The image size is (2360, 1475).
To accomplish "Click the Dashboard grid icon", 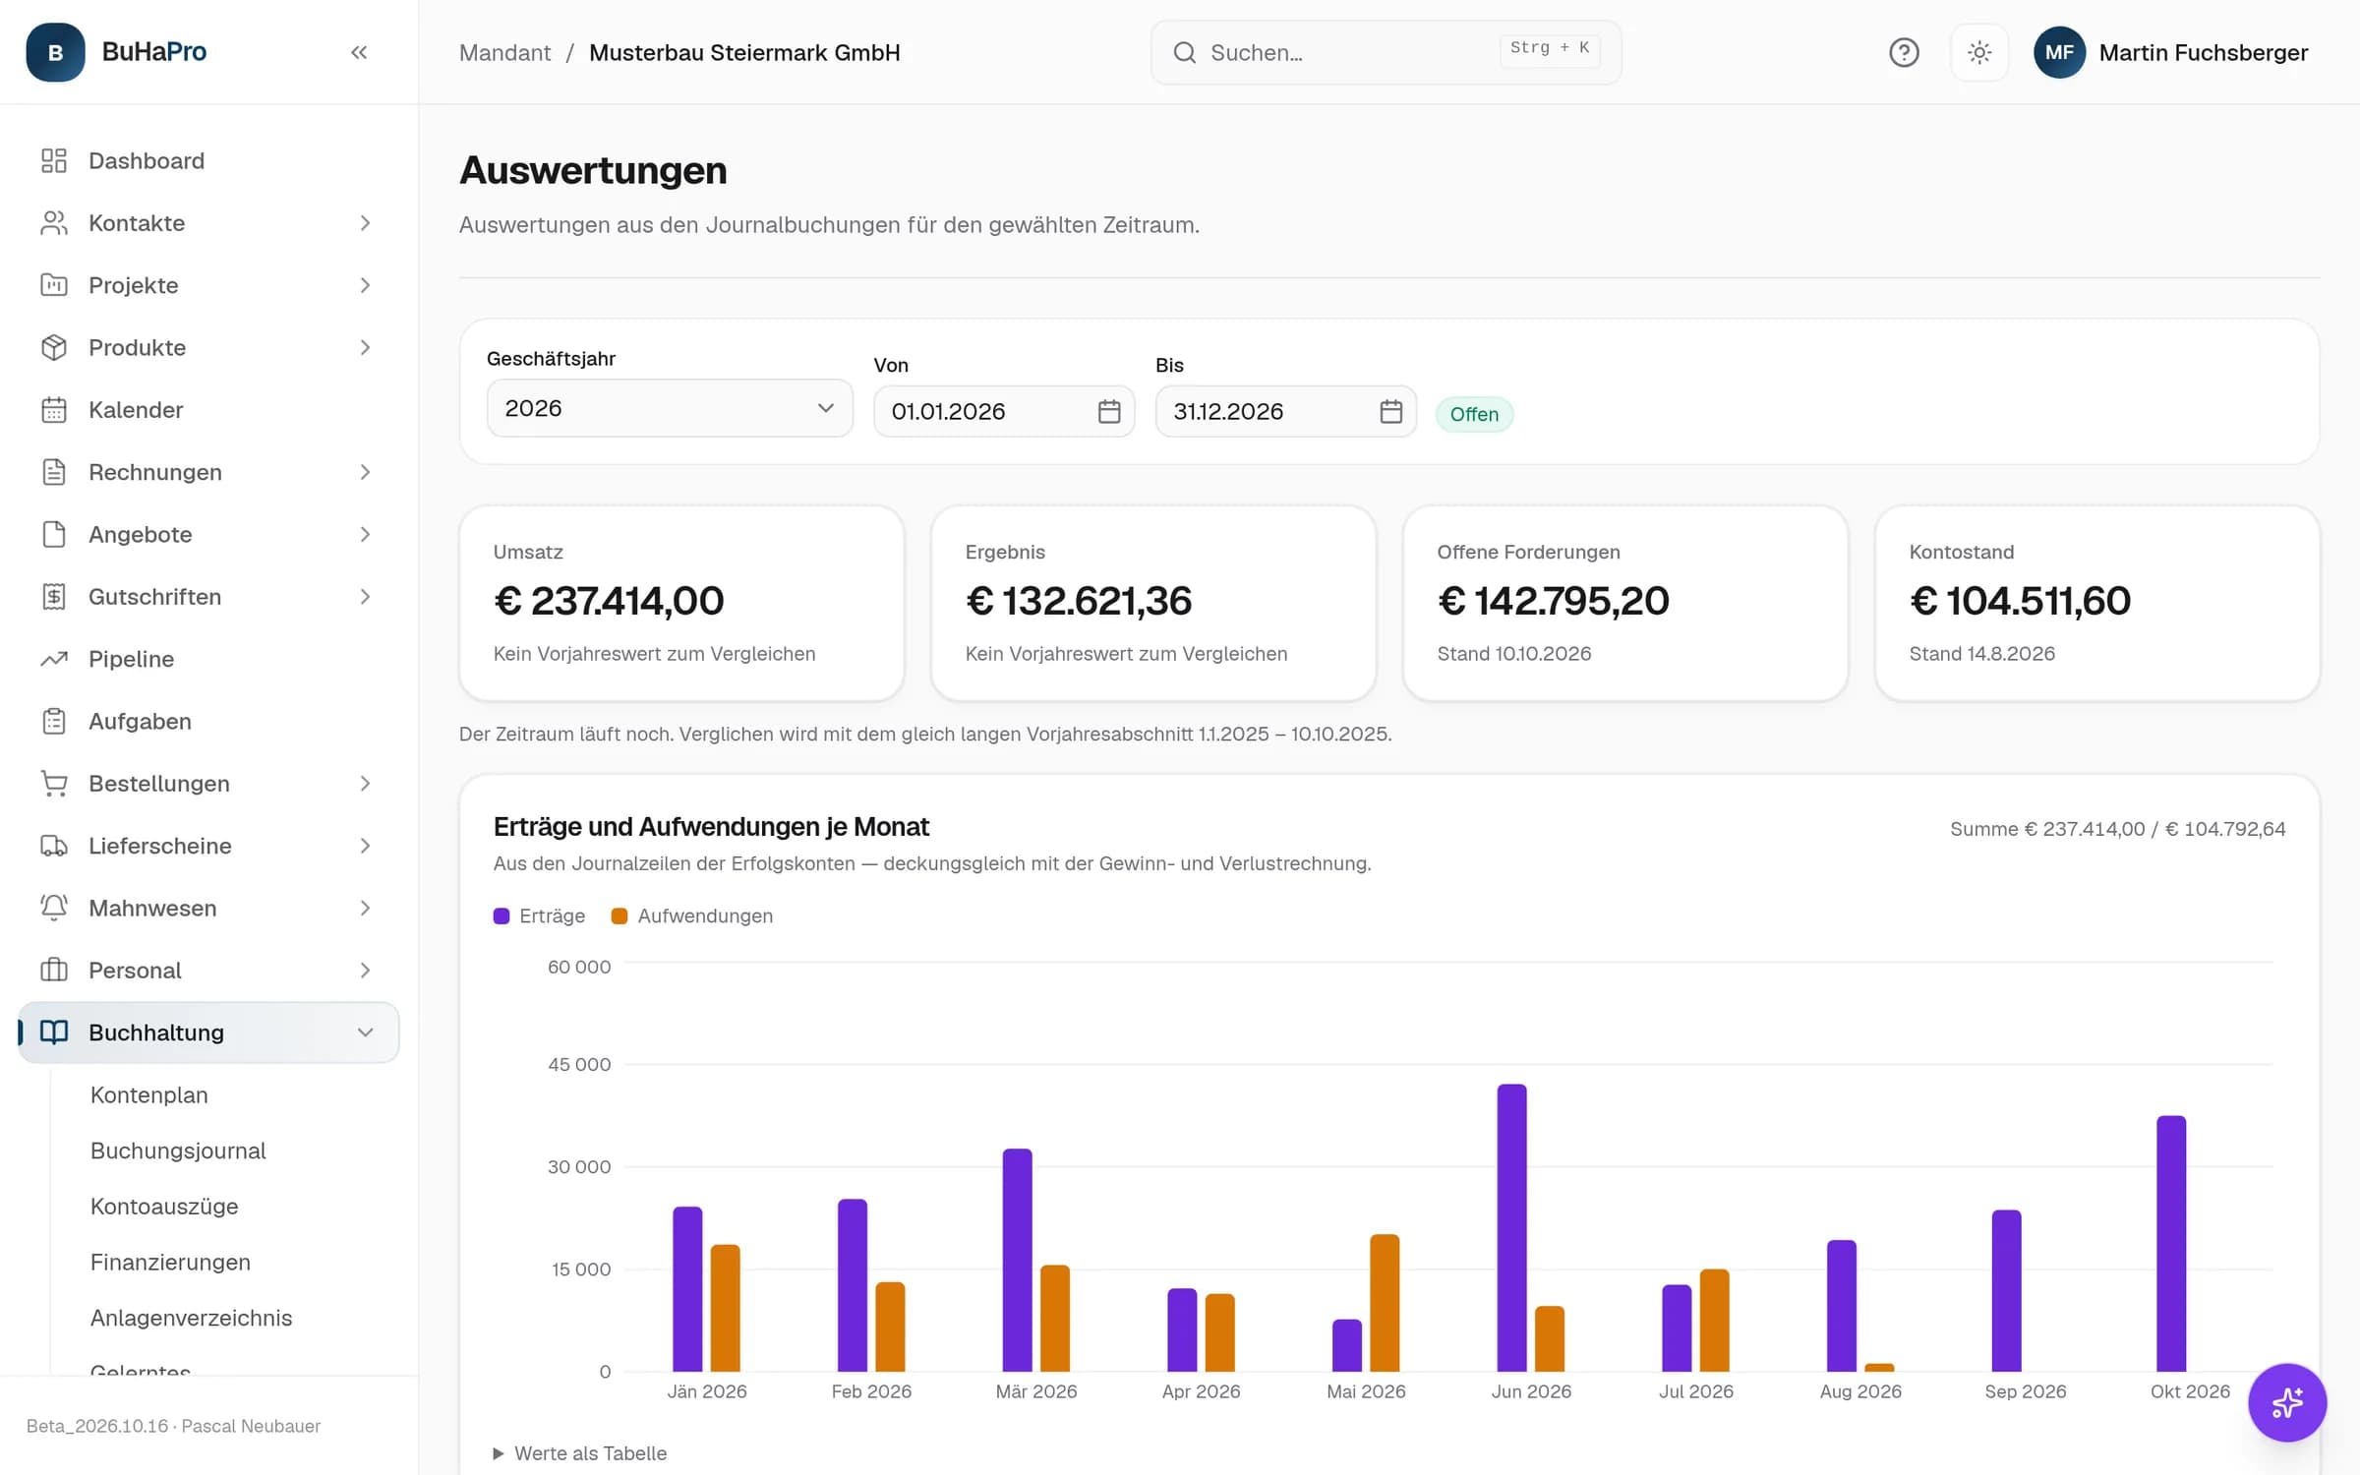I will pyautogui.click(x=54, y=160).
